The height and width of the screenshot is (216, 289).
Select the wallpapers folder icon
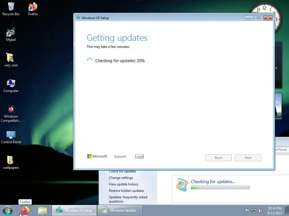pyautogui.click(x=11, y=162)
